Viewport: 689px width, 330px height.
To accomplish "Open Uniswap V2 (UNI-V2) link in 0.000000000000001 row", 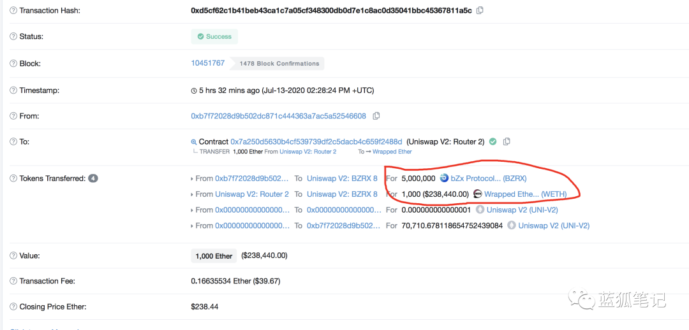I will (x=522, y=210).
